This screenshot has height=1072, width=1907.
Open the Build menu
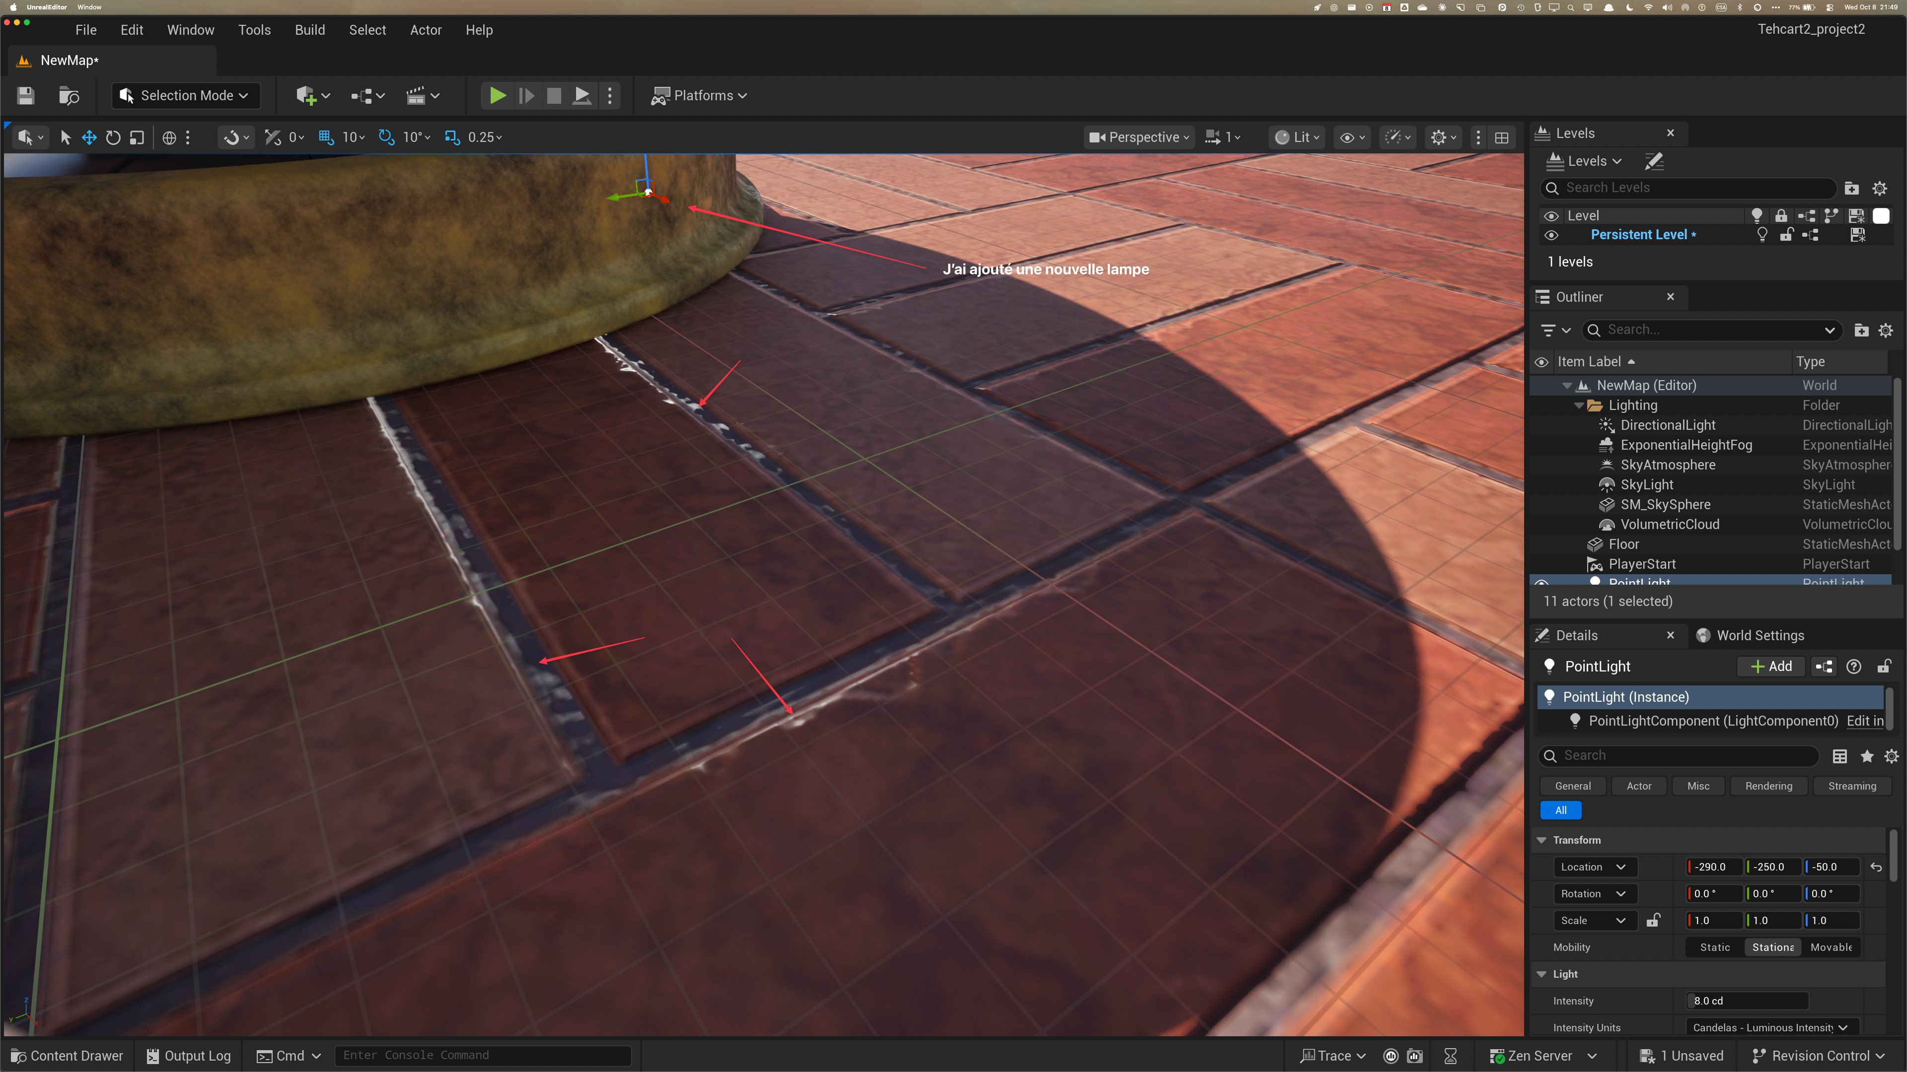(x=309, y=30)
